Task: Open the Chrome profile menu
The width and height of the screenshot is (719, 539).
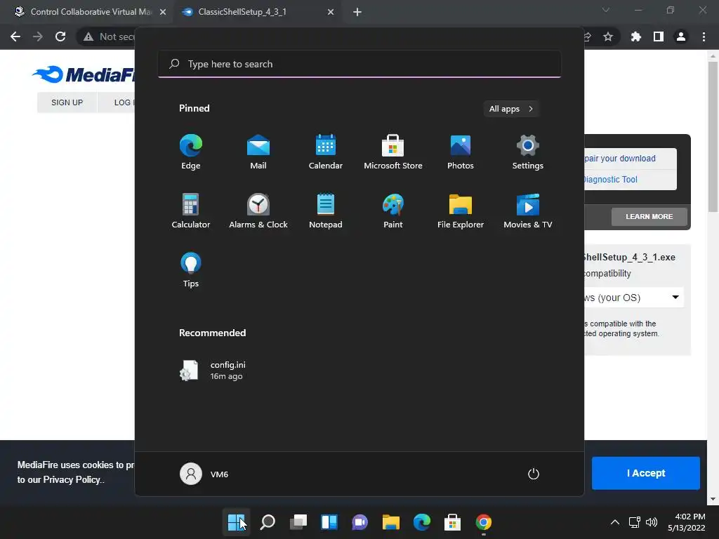Action: pyautogui.click(x=681, y=36)
